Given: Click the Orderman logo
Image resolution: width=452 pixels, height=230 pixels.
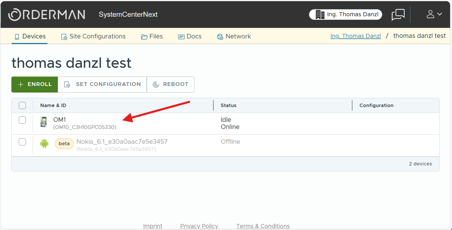Looking at the screenshot, I should coord(47,15).
